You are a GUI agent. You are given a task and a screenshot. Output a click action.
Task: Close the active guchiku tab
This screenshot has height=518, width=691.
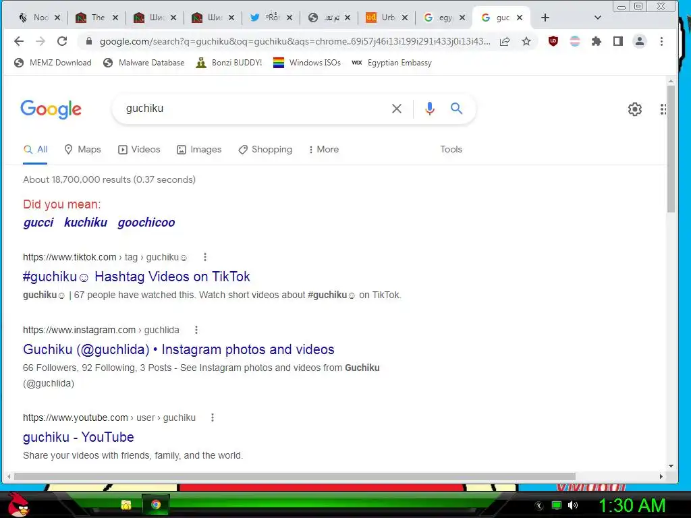pyautogui.click(x=520, y=18)
